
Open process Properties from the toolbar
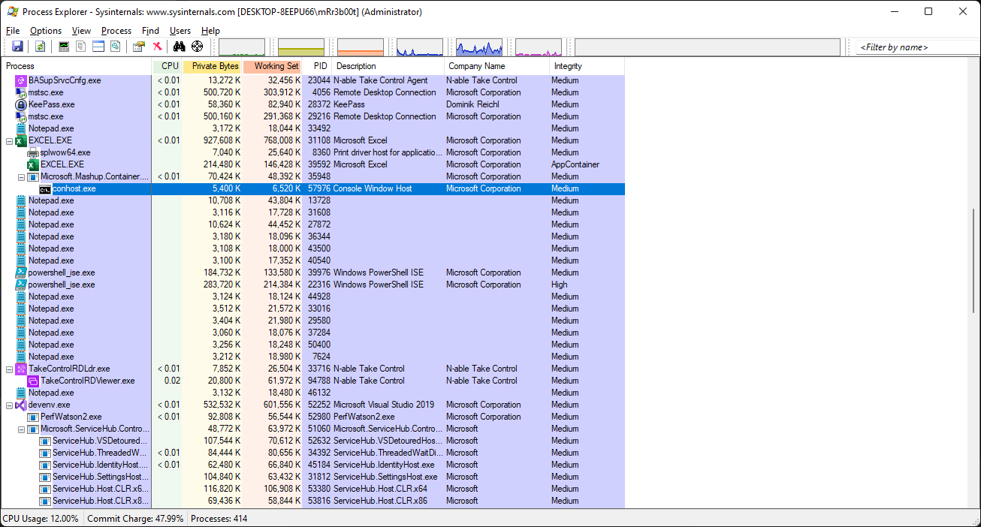click(139, 47)
